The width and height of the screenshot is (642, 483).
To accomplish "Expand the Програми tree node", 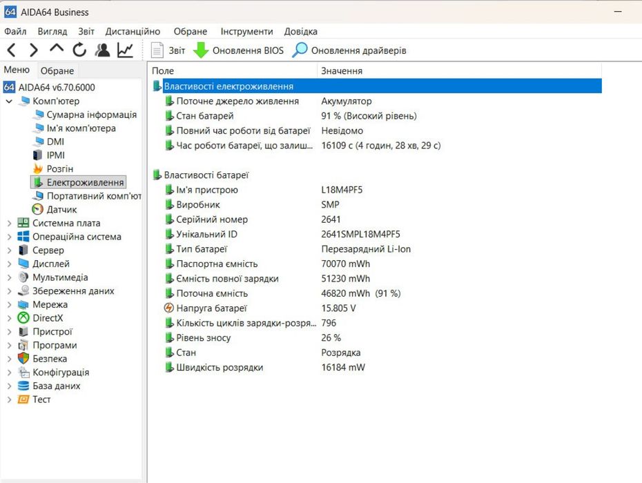I will pyautogui.click(x=9, y=345).
